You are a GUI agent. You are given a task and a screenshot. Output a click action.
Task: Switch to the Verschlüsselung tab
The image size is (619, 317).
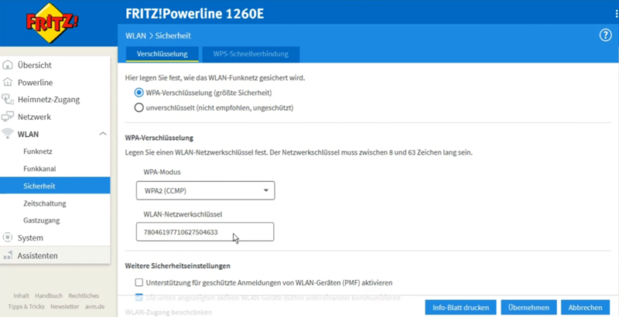pyautogui.click(x=162, y=54)
